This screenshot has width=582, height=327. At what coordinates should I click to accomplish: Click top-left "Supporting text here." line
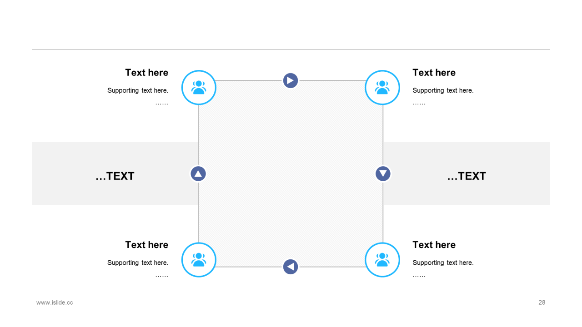coord(138,90)
